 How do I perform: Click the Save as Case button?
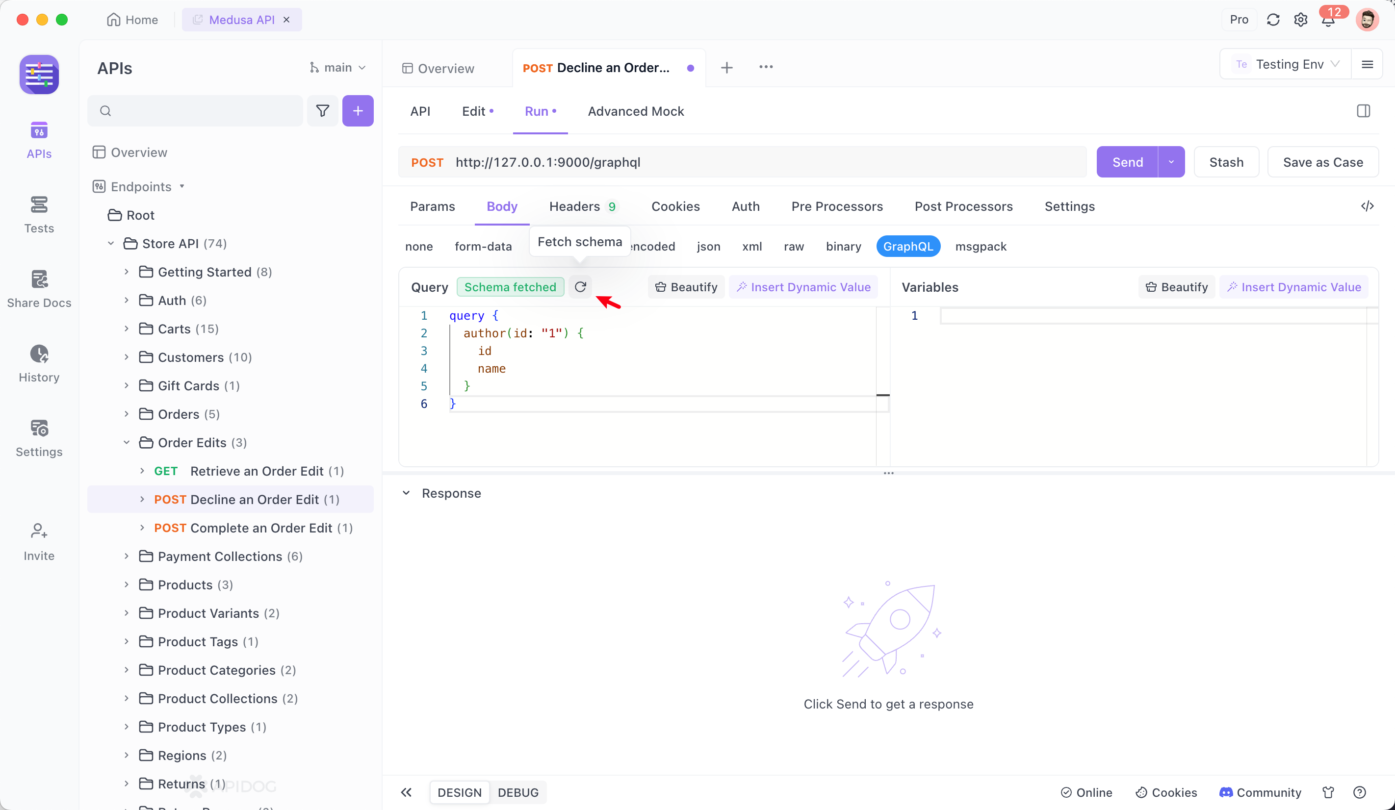(1323, 162)
